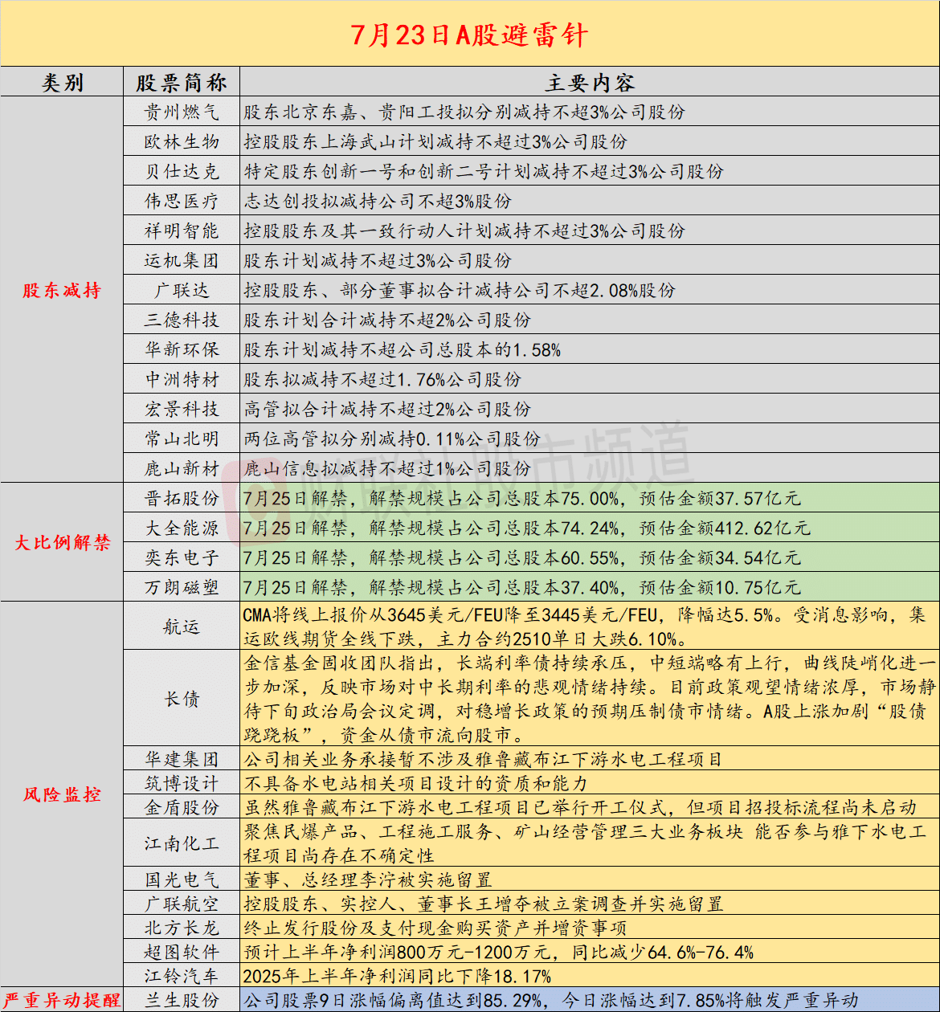Click the 长债 risk row label
The height and width of the screenshot is (1012, 940).
click(182, 699)
